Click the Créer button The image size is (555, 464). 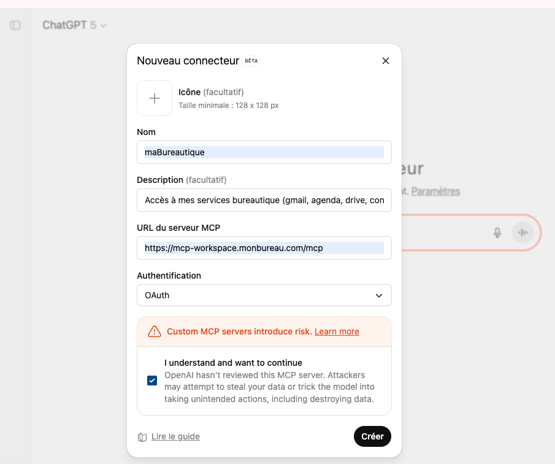[x=372, y=436]
